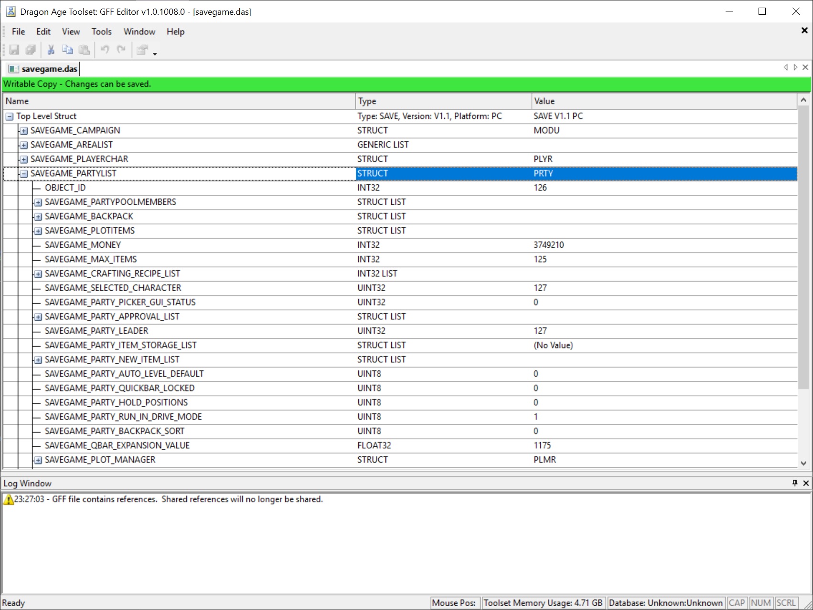Select the SAVEGAME_PARTY_AUTO_LEVEL_DEFAULT row

tap(400, 374)
